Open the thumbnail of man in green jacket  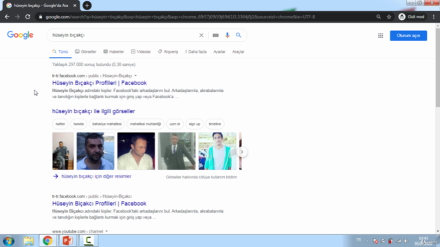point(217,151)
